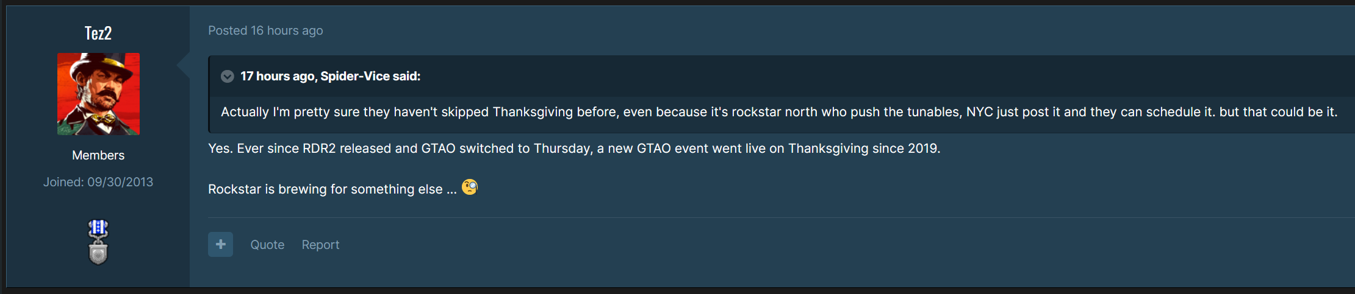Click the member rank medal badge

(98, 242)
